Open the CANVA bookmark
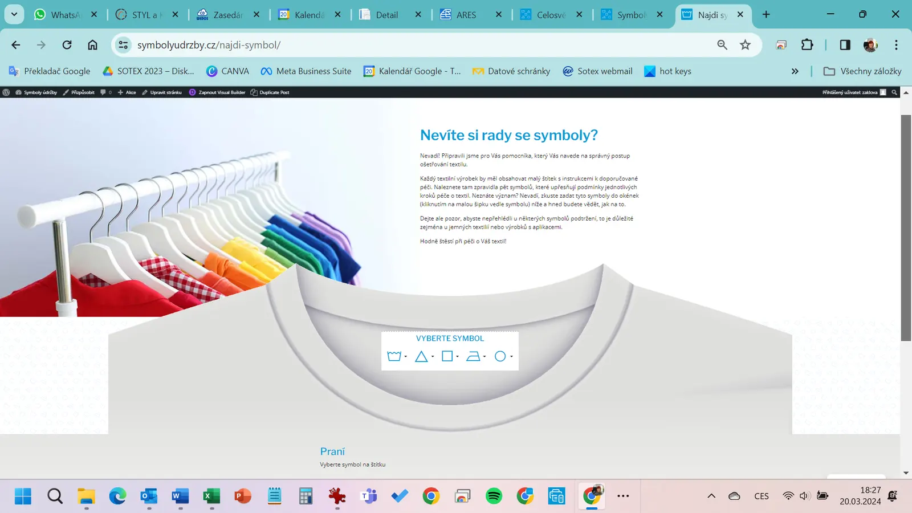912x513 pixels. [228, 71]
